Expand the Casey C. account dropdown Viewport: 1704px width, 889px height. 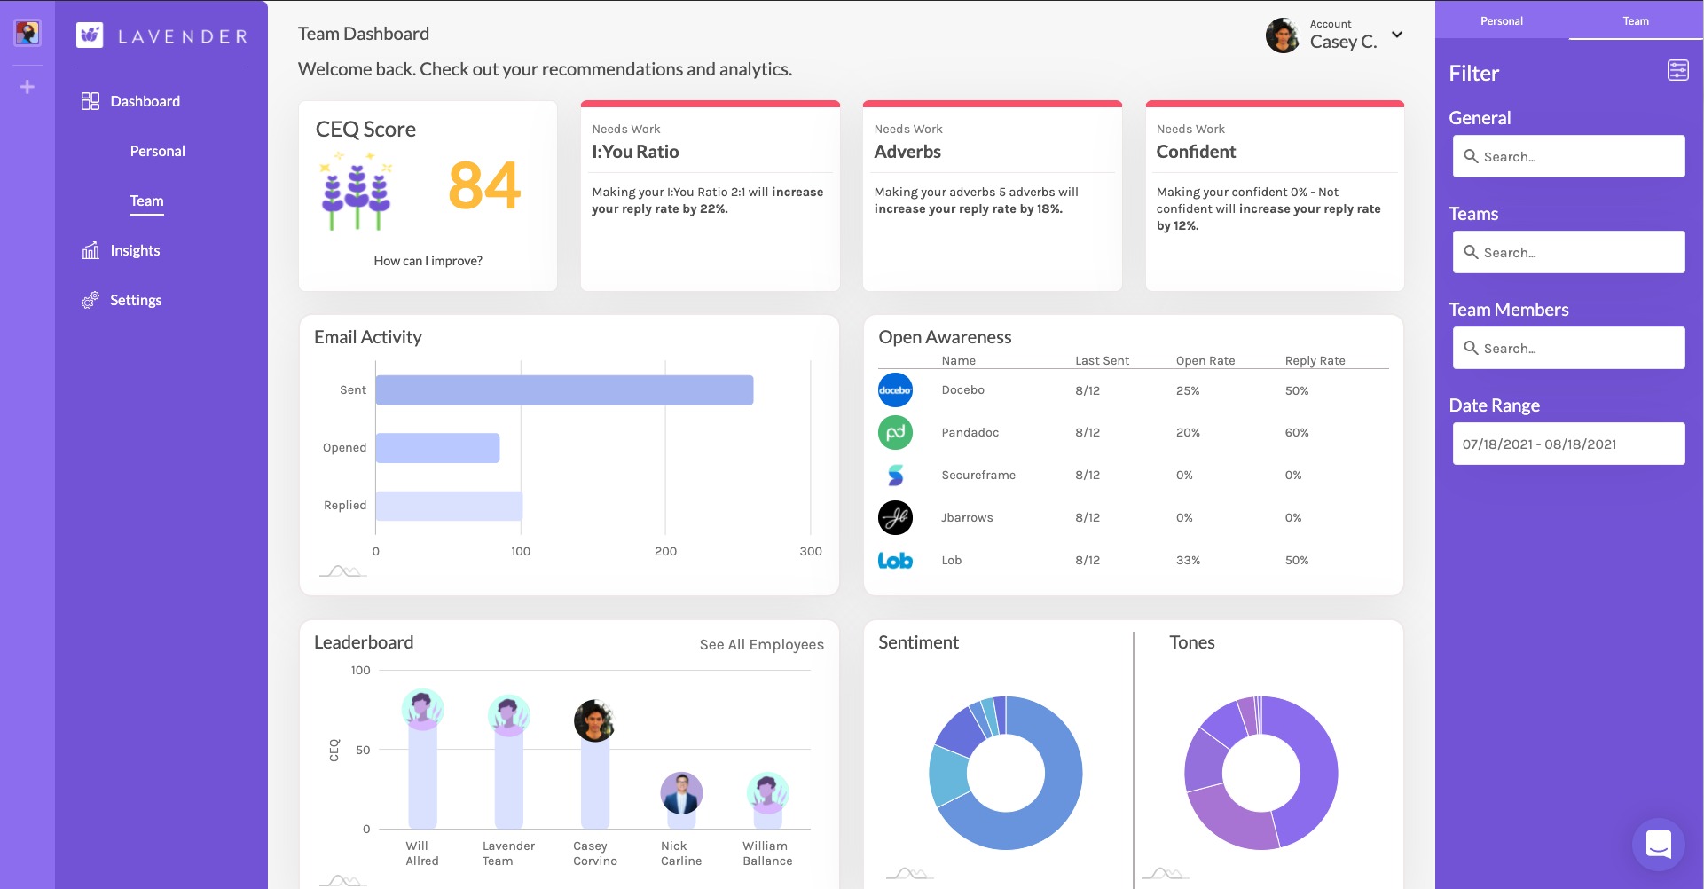pos(1397,35)
